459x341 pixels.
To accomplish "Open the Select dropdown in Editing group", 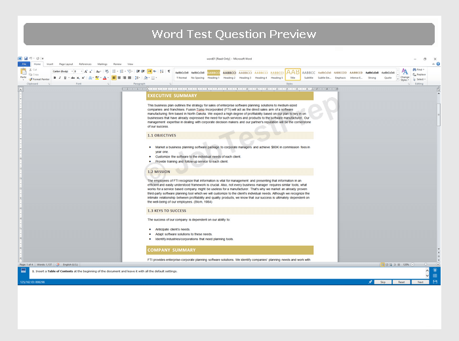I will click(420, 79).
